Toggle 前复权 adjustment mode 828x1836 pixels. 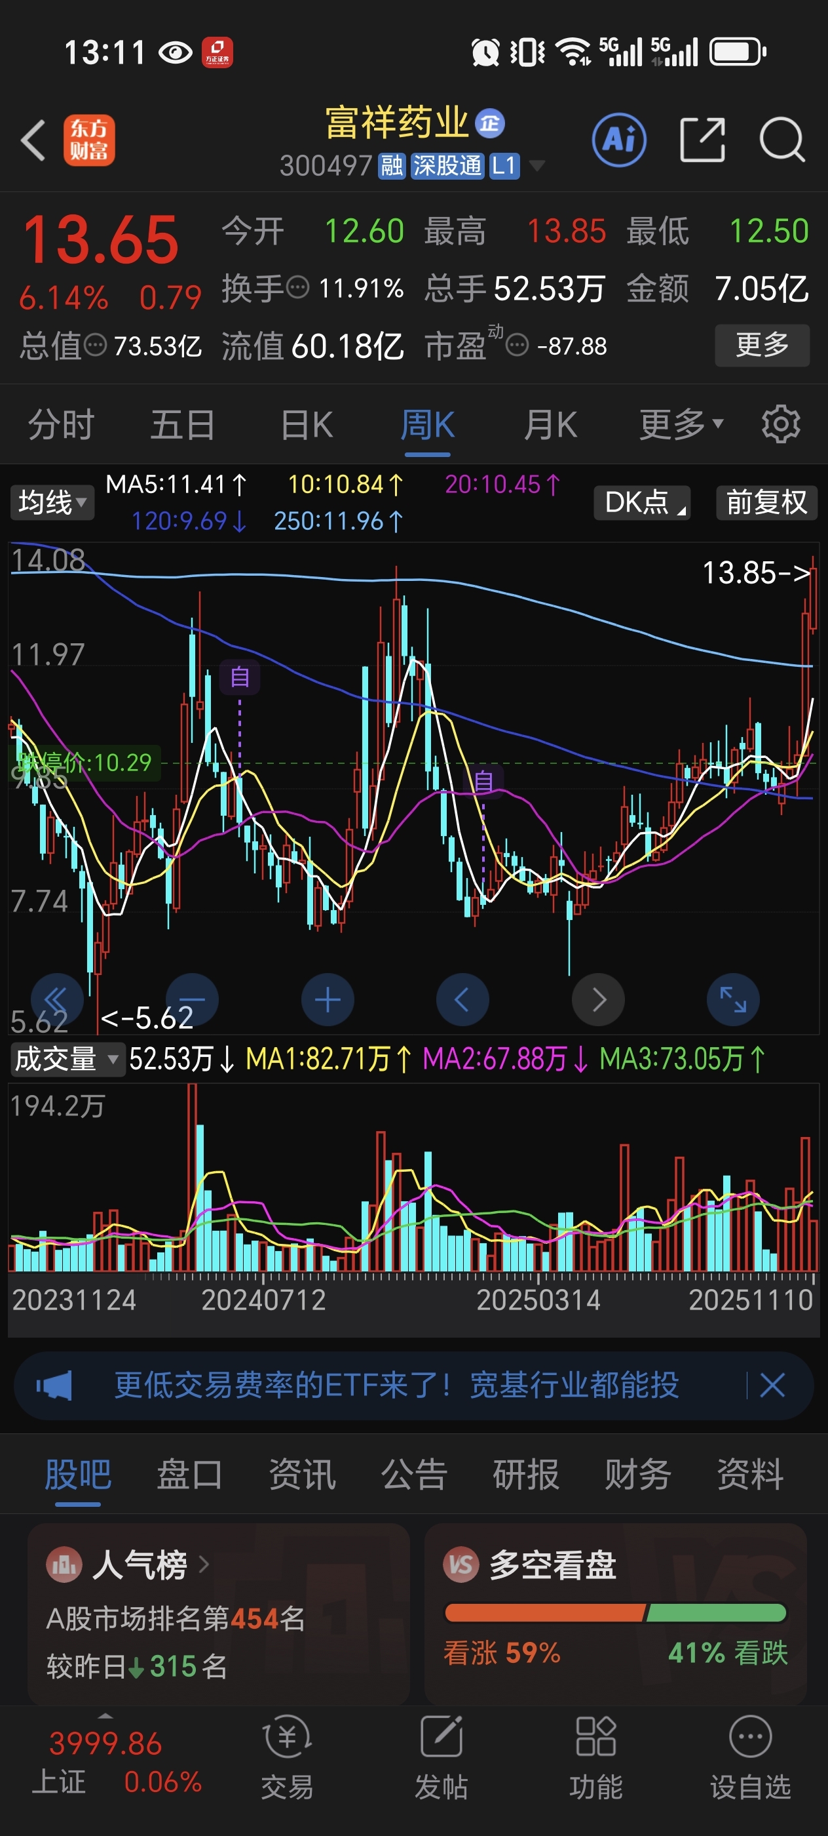tap(766, 502)
